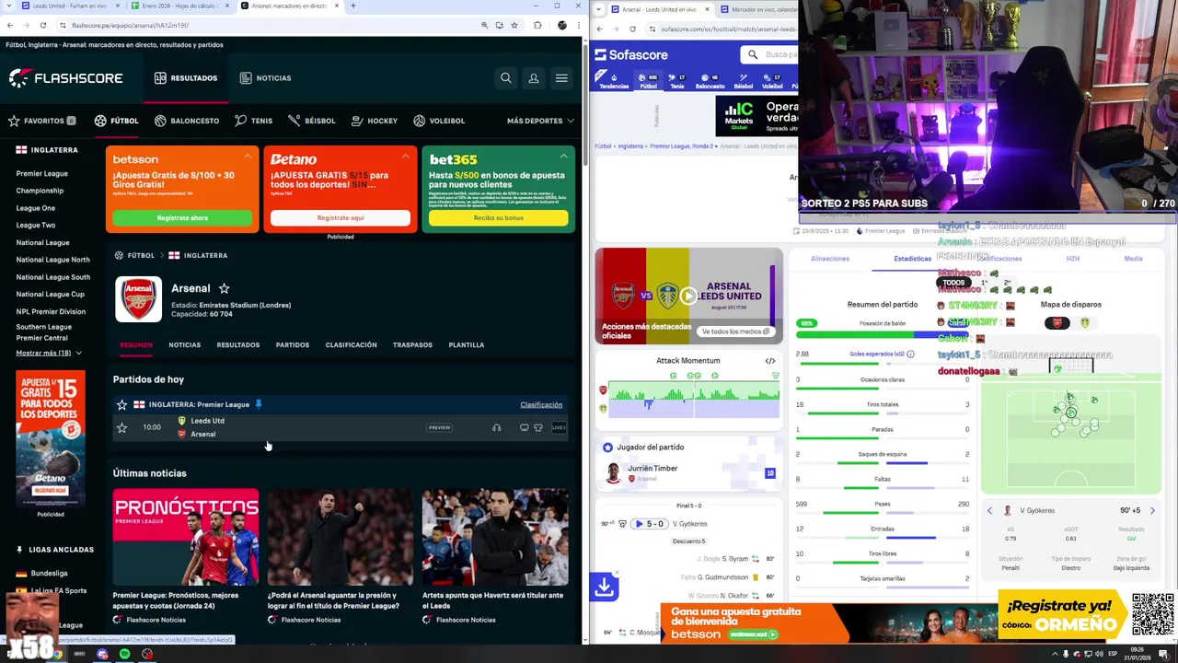
Task: Click the Flashscore logo
Action: pyautogui.click(x=65, y=78)
